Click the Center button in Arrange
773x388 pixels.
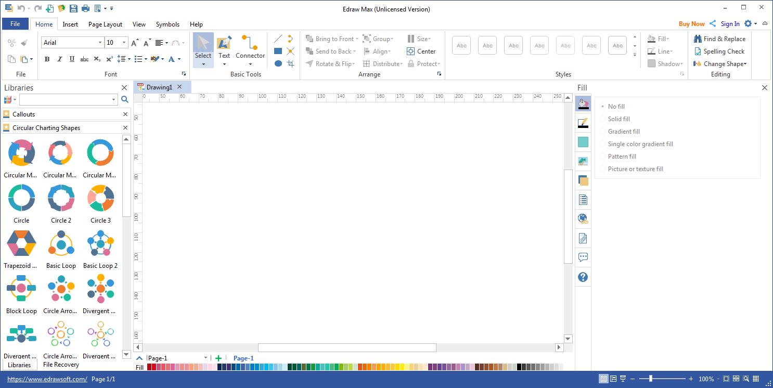coord(421,51)
